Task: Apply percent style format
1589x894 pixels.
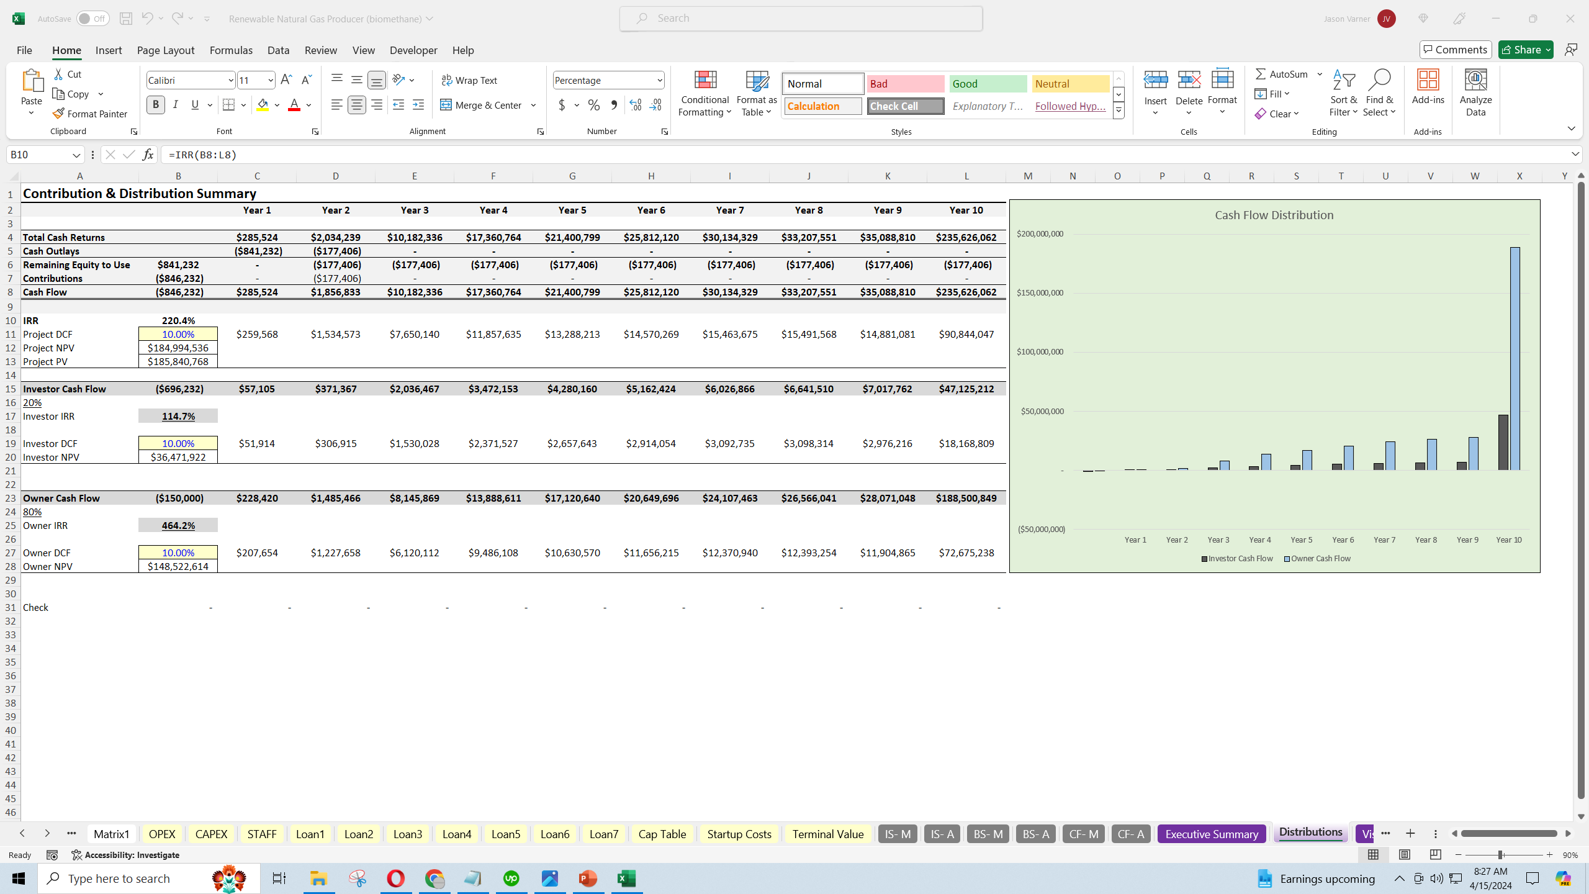Action: tap(594, 105)
